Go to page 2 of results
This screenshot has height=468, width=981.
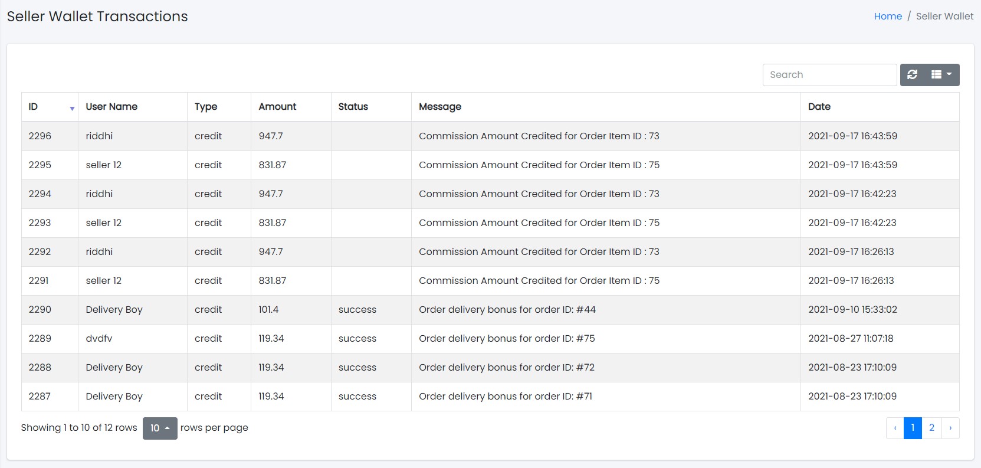click(931, 428)
